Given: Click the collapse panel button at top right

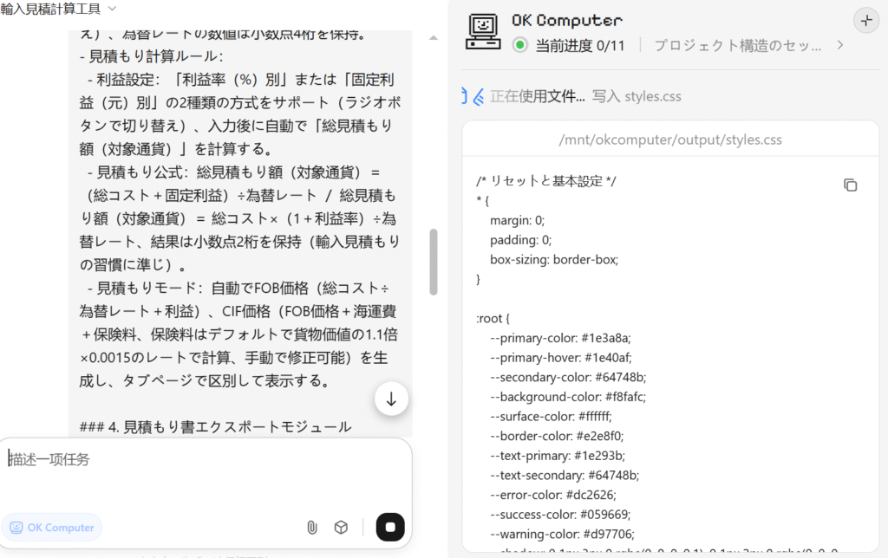Looking at the screenshot, I should pos(865,21).
